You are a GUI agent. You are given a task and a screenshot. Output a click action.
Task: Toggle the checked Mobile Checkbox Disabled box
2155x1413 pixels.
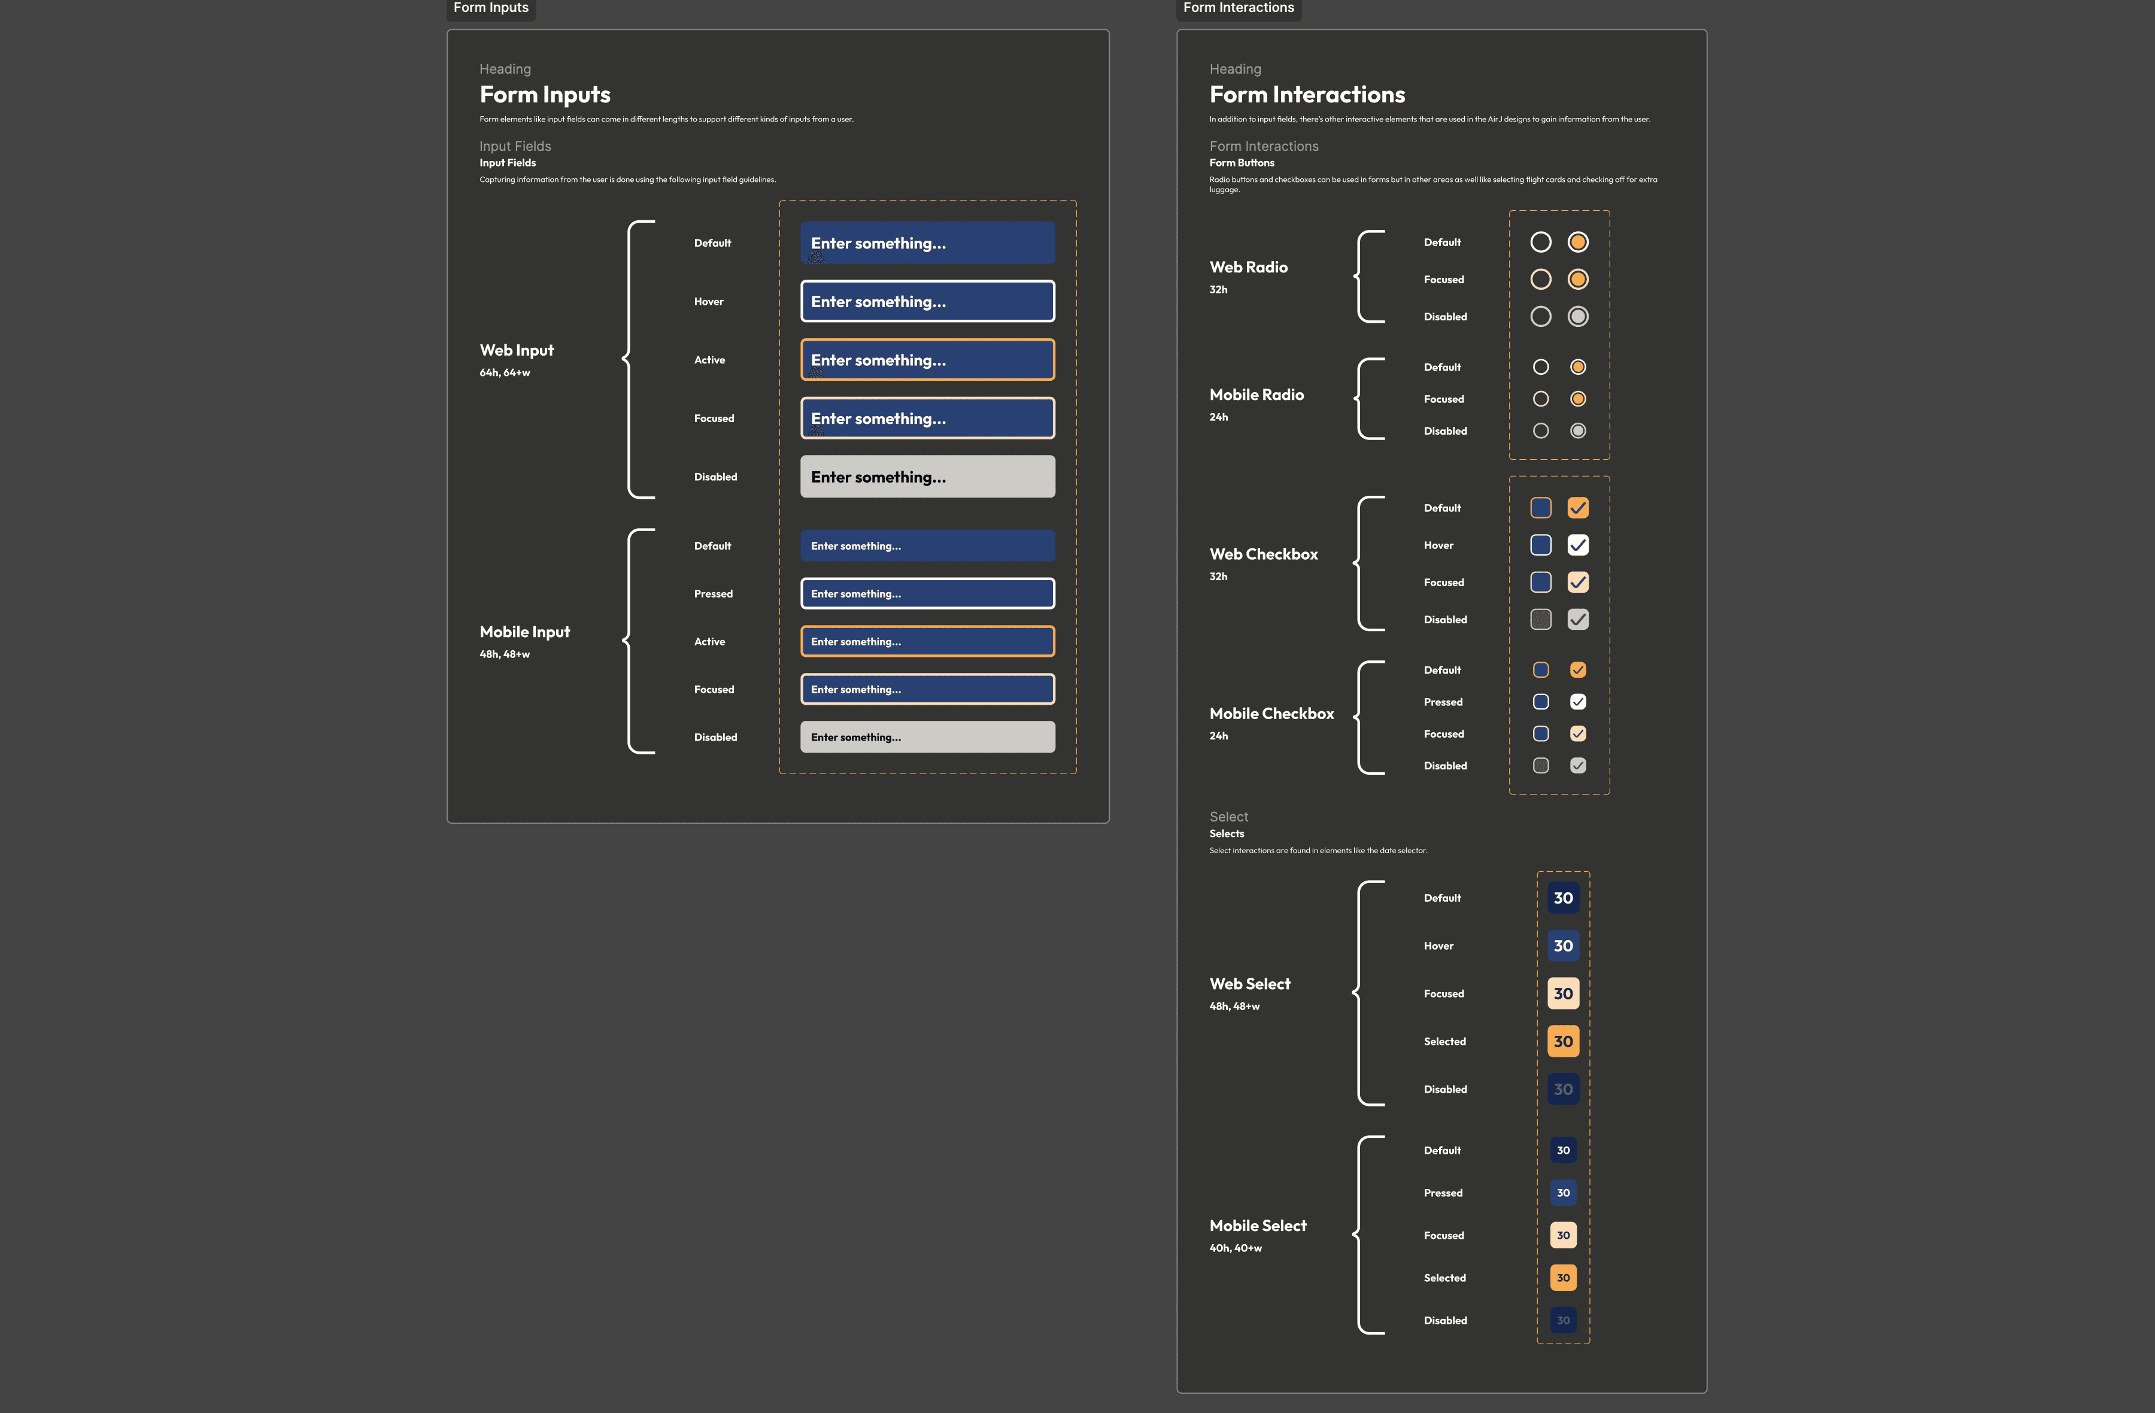tap(1577, 765)
